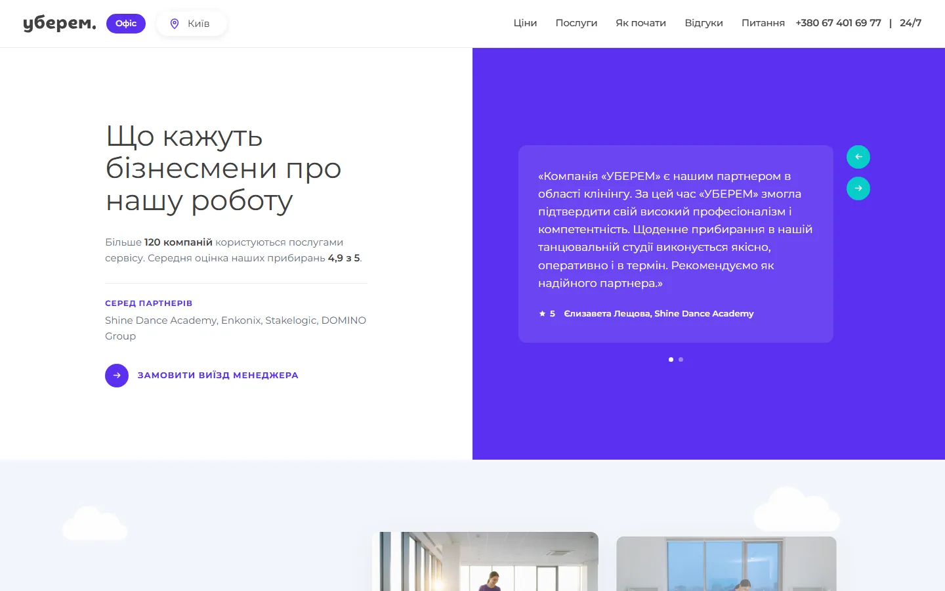
Task: Click heading Що кажуть бізнесмени про нашу роботу
Action: [224, 168]
